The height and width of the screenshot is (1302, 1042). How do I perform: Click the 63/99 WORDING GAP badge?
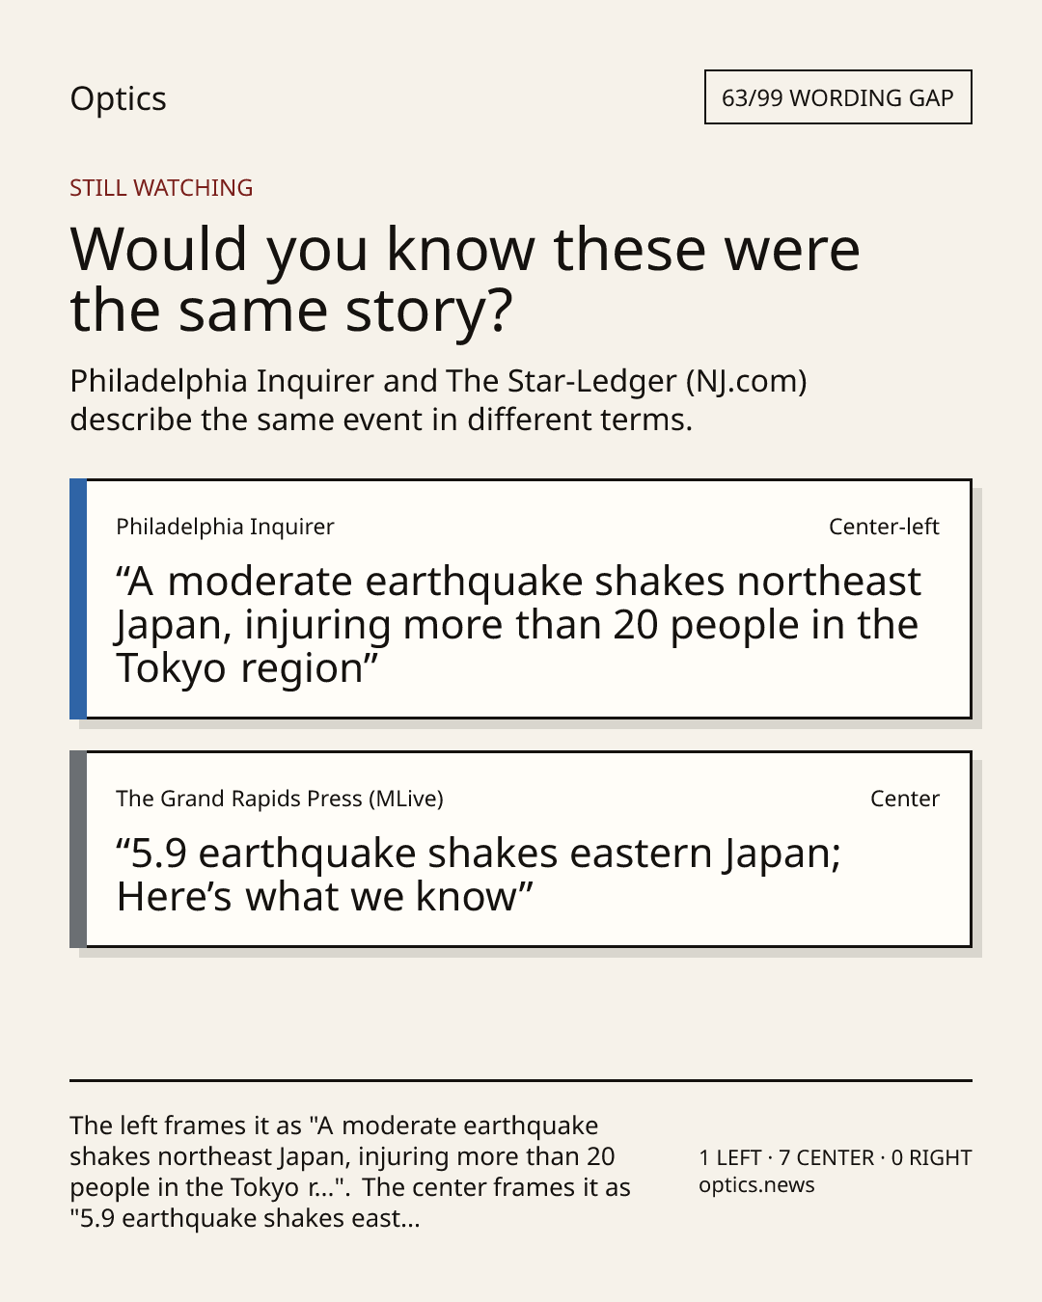point(837,97)
